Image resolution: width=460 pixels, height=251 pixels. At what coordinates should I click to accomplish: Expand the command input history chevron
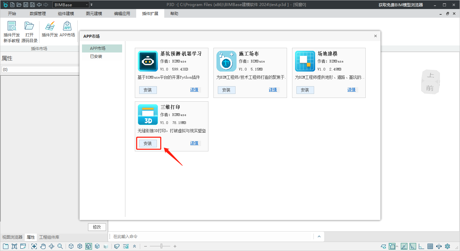click(319, 237)
